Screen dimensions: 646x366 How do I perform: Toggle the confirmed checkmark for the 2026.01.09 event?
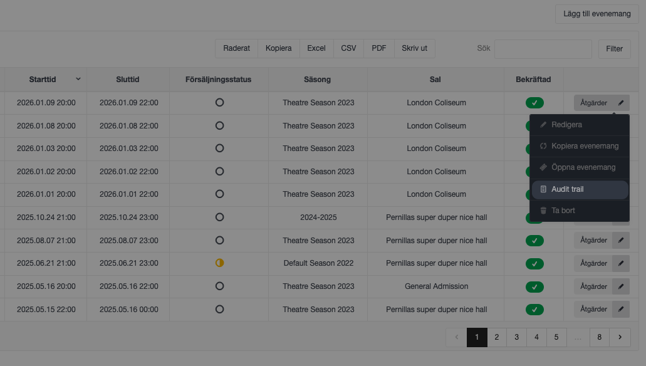(x=534, y=103)
